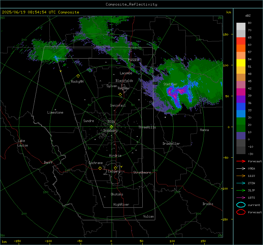Click the asterisk marker above Limestone

(55, 110)
